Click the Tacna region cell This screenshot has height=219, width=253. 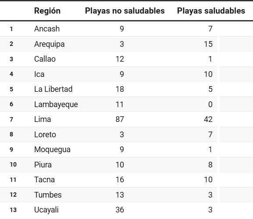click(44, 180)
